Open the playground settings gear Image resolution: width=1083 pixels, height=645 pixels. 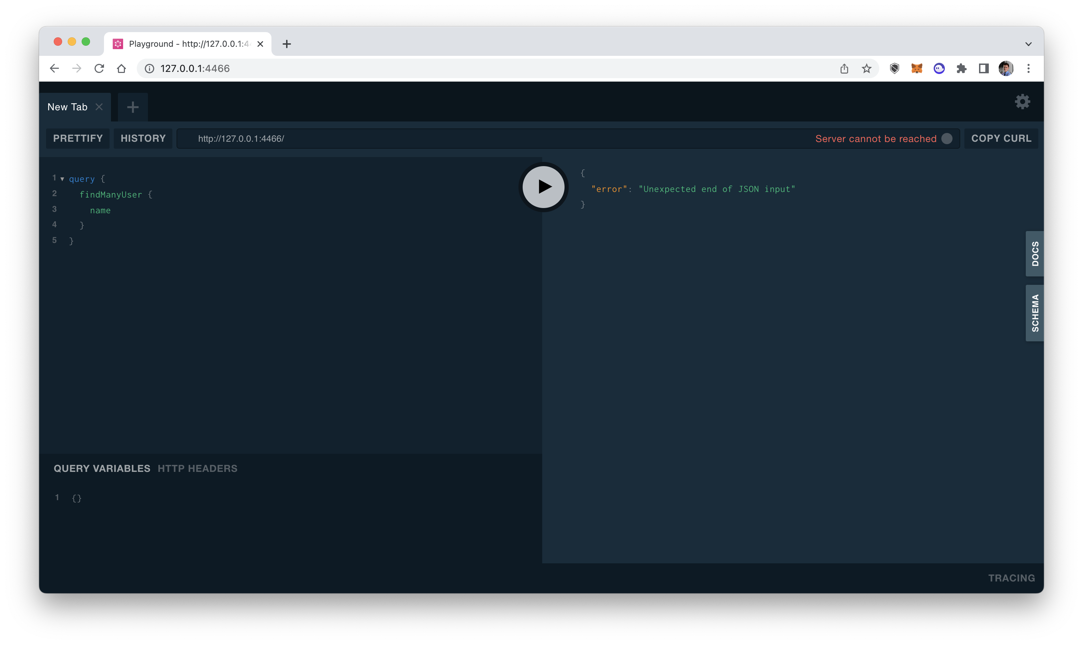[x=1023, y=101]
